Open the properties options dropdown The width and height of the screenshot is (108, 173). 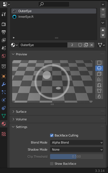[x=103, y=4]
